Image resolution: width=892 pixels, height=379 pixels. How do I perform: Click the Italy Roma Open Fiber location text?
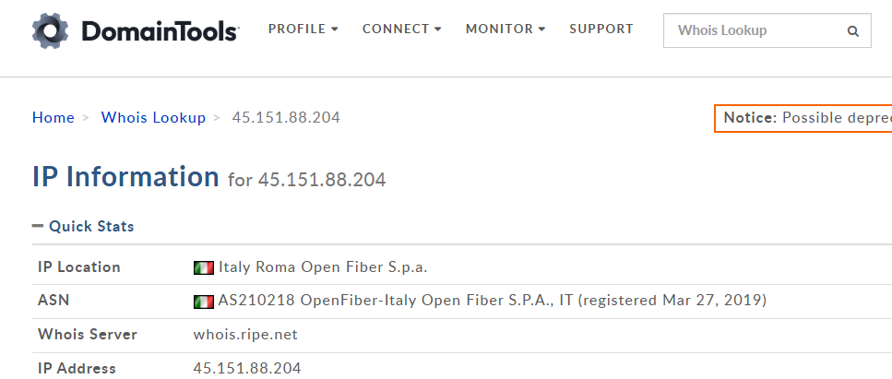coord(323,267)
